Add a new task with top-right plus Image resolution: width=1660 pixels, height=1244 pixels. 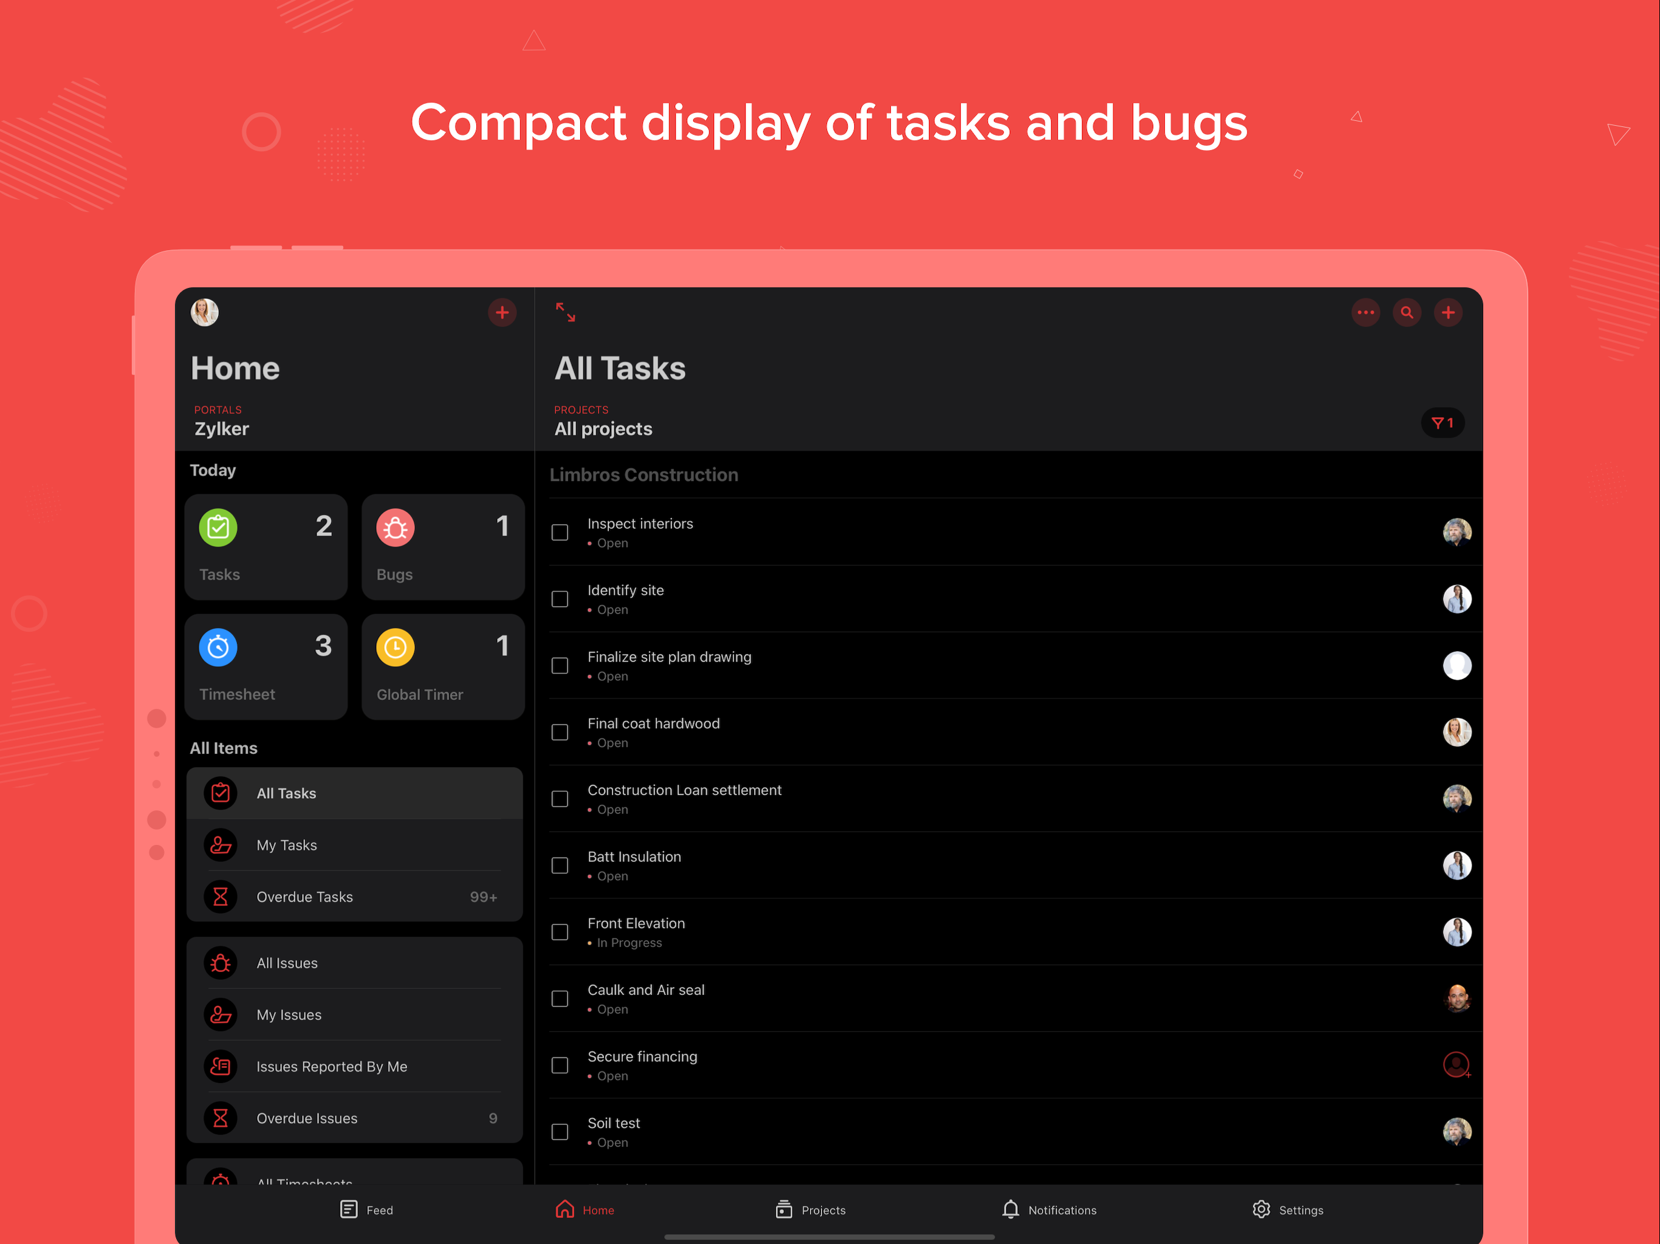point(1449,312)
